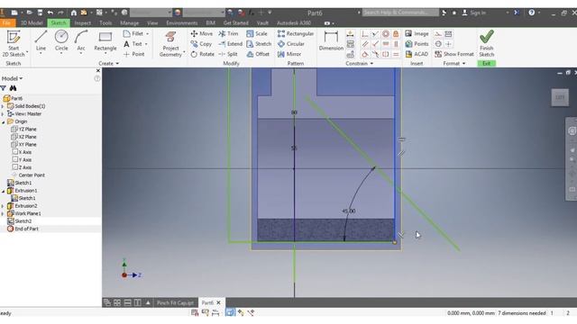Expand the Extrusion2 node
Viewport: 577px width, 324px height.
tap(3, 206)
